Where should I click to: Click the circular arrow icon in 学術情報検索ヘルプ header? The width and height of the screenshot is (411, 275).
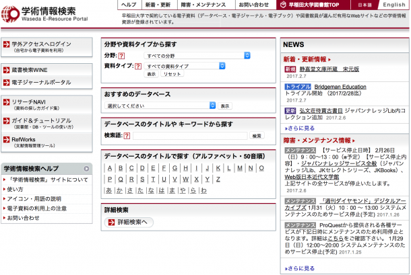(86, 169)
